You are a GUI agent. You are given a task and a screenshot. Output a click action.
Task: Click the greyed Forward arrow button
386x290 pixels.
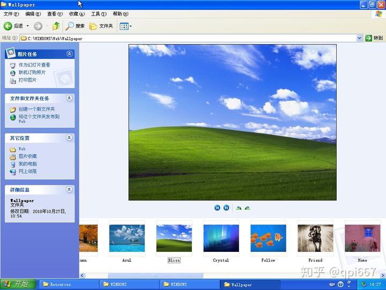pyautogui.click(x=38, y=26)
